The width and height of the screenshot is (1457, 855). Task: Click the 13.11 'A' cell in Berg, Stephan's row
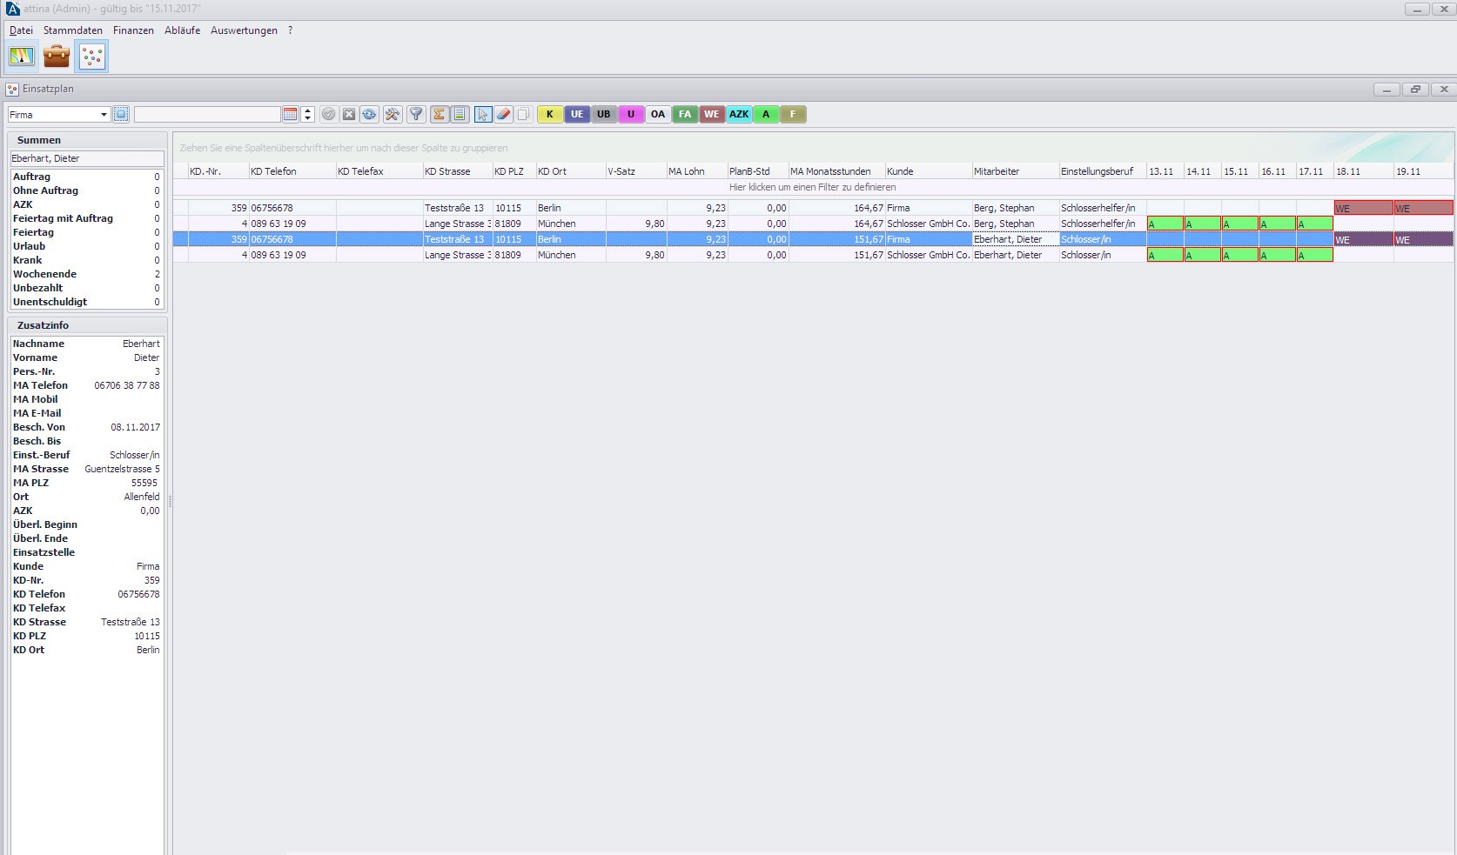coord(1165,224)
